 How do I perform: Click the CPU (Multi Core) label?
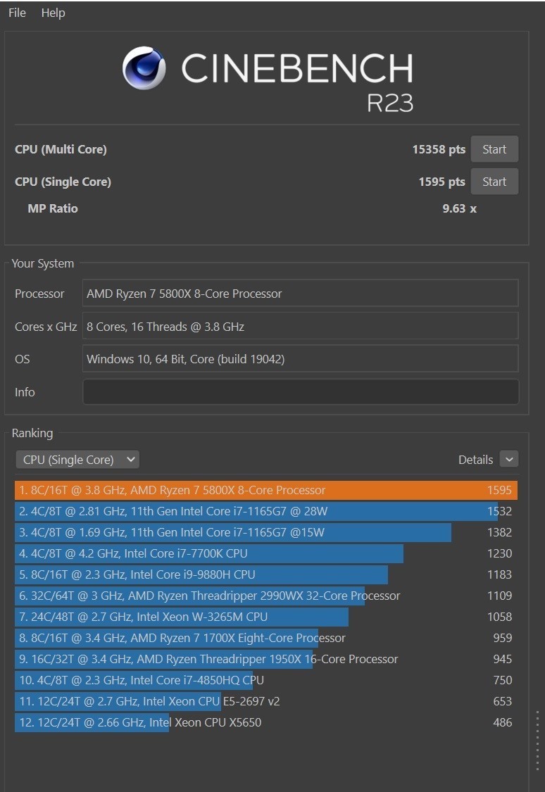click(61, 149)
